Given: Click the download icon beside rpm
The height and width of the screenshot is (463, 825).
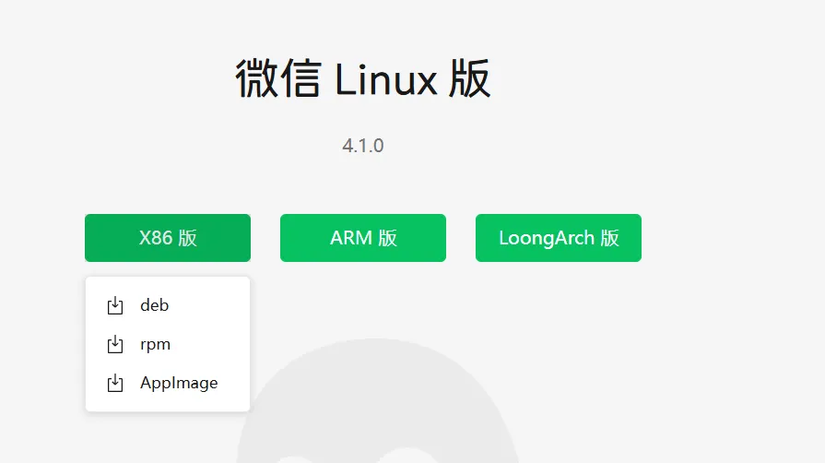Looking at the screenshot, I should (115, 345).
